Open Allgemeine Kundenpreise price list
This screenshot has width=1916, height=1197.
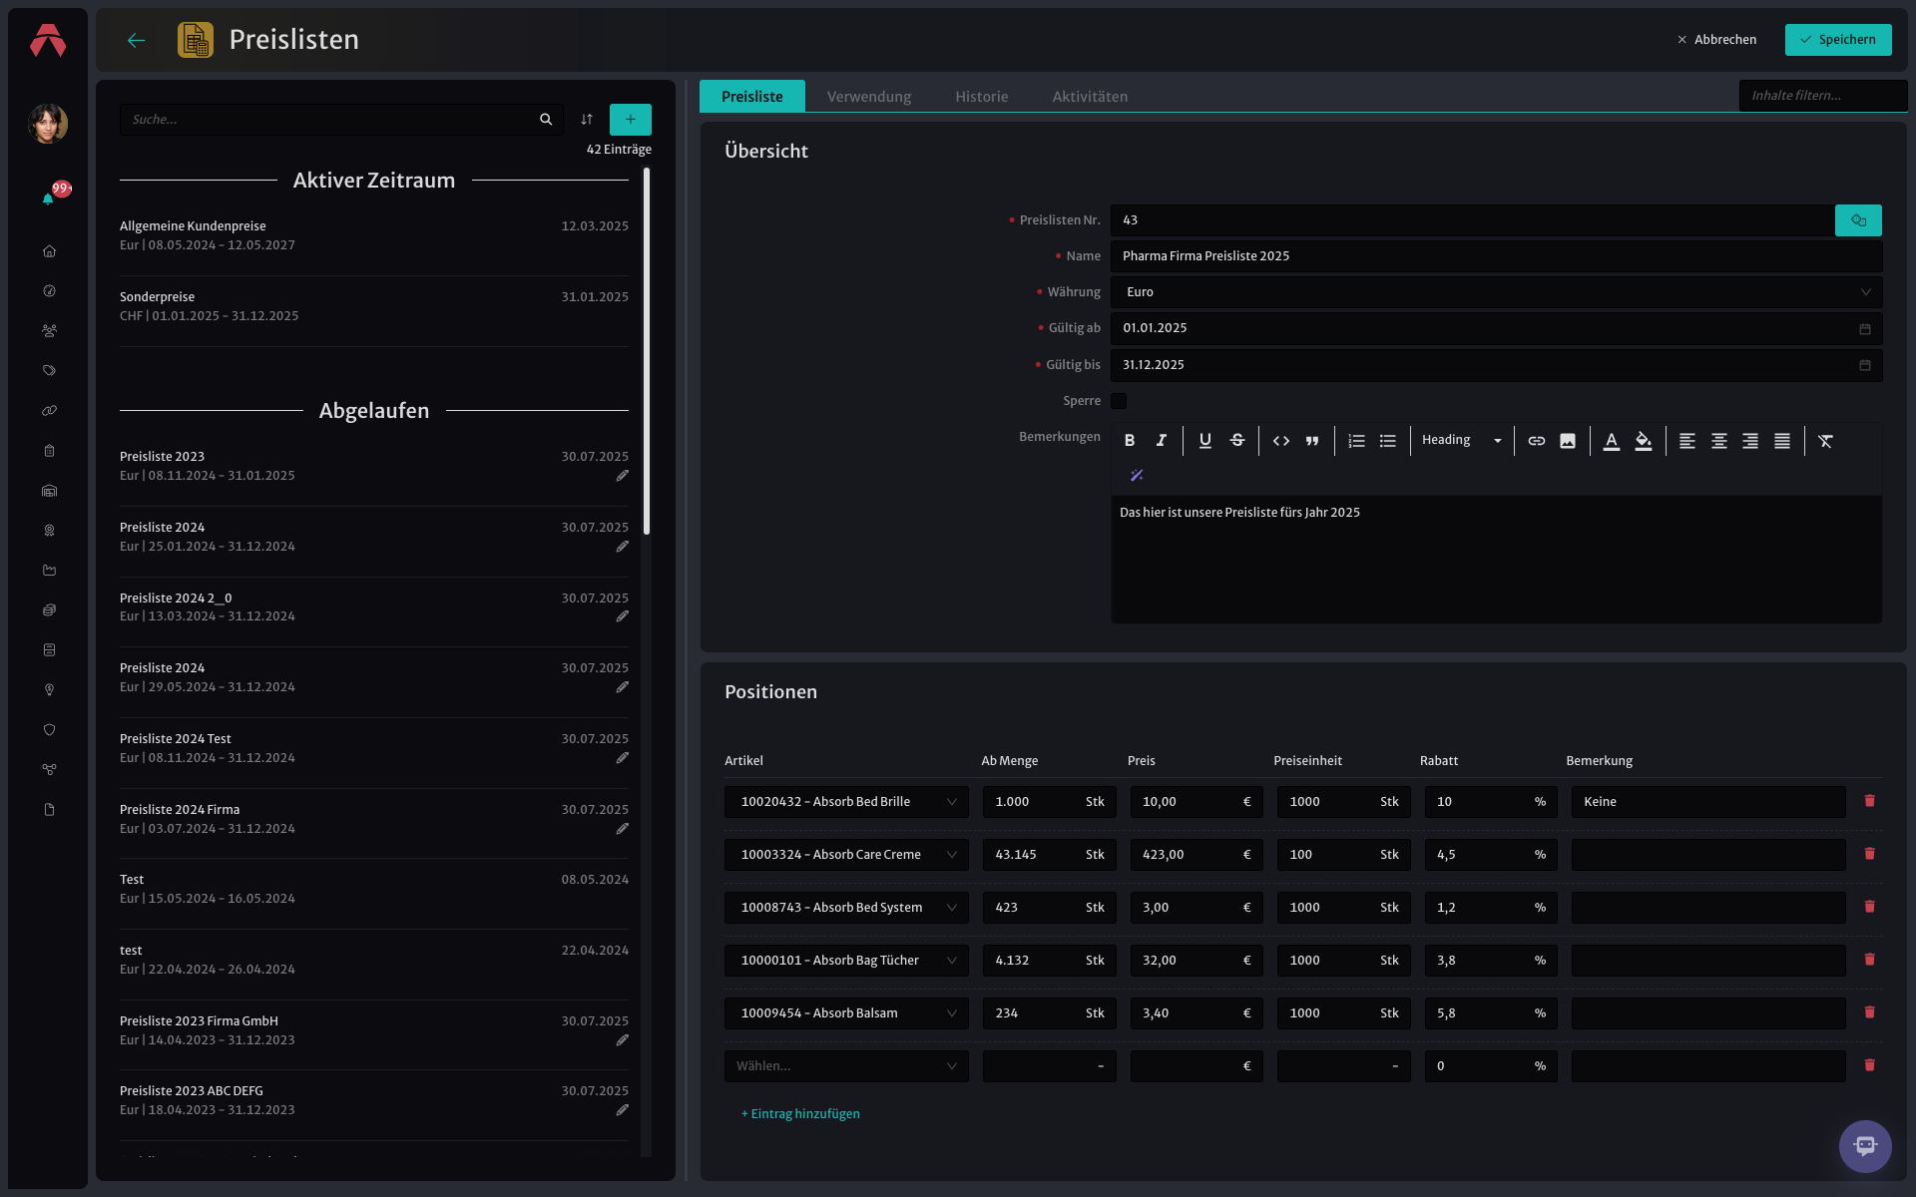(374, 235)
